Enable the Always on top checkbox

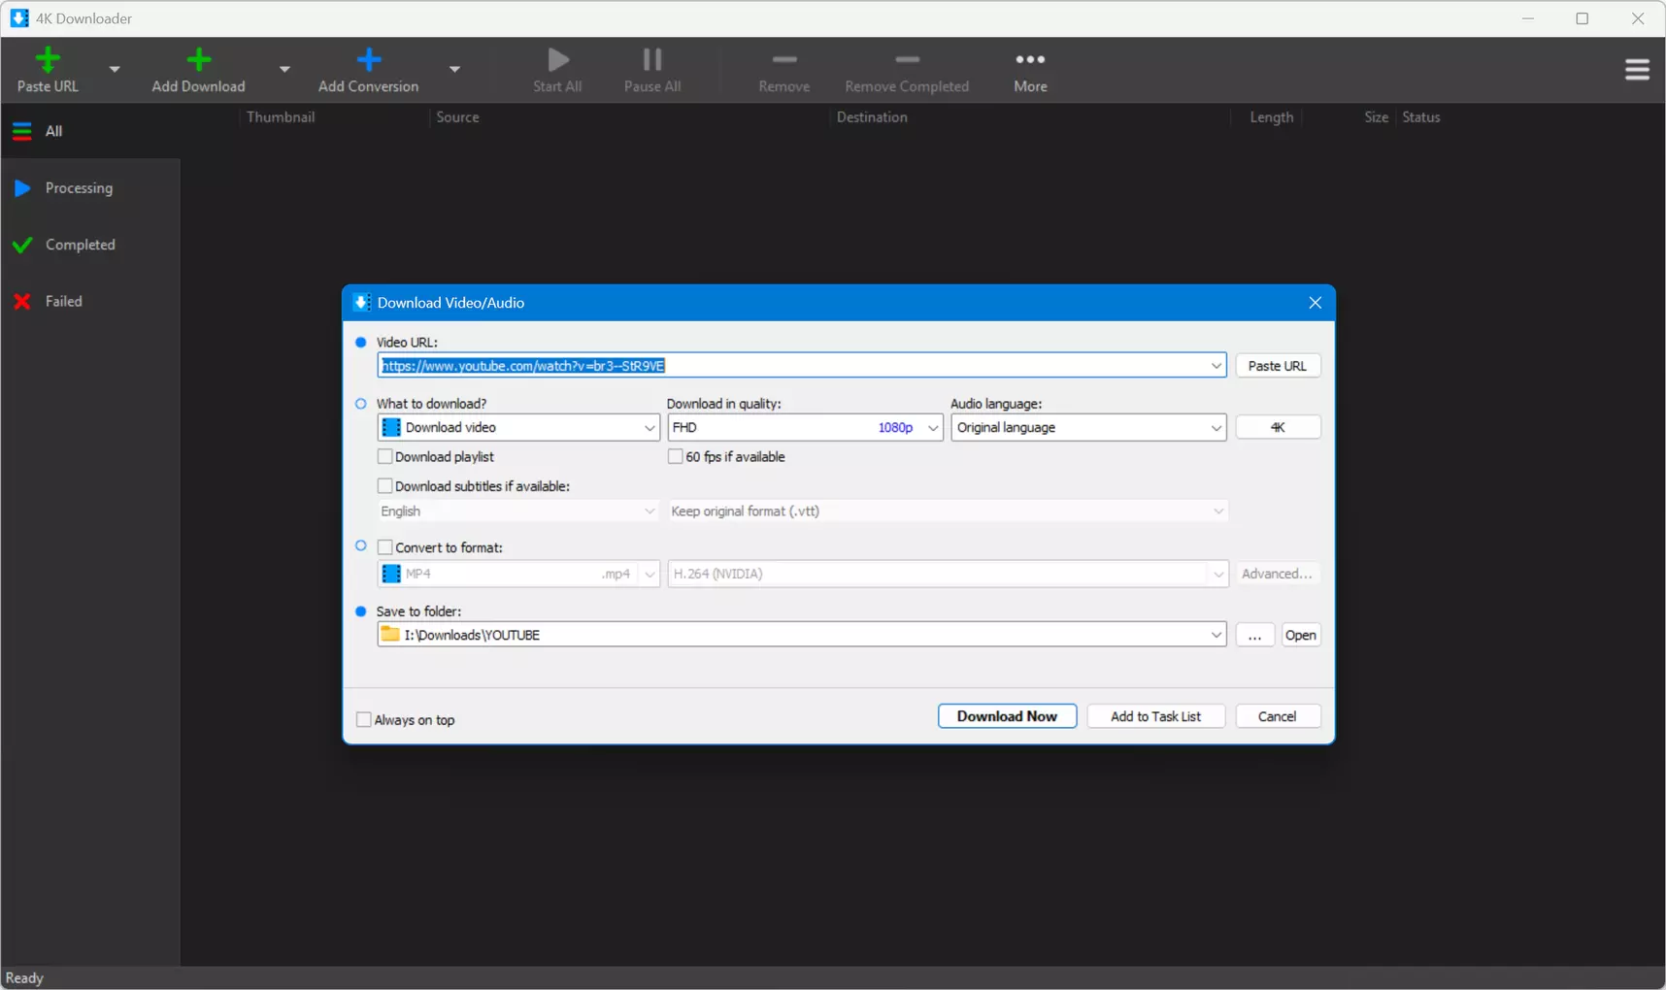364,719
